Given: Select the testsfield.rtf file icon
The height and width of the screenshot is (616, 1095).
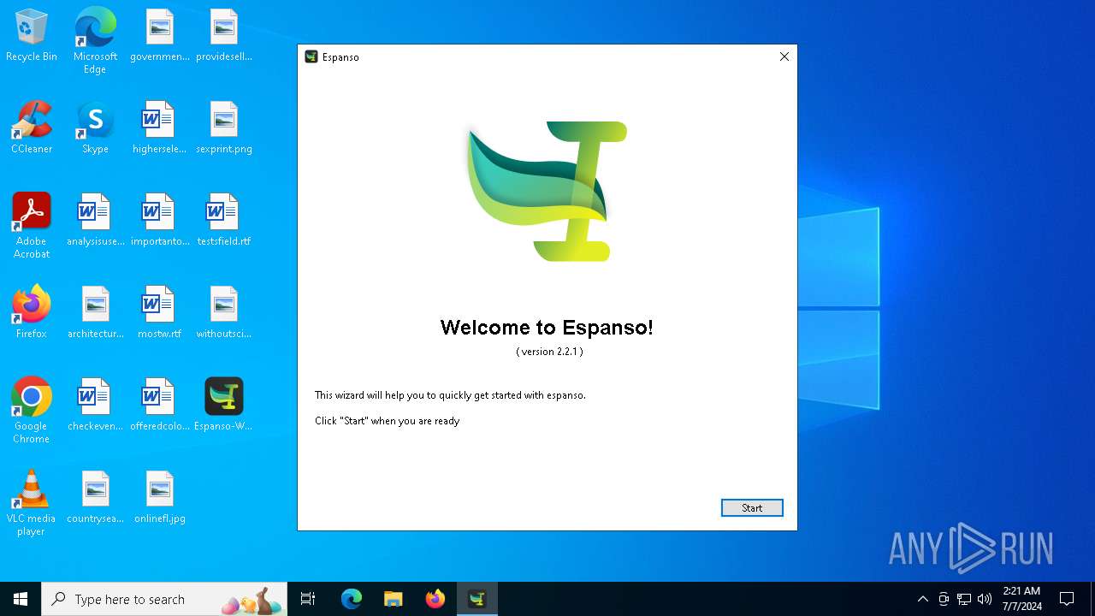Looking at the screenshot, I should click(x=224, y=221).
